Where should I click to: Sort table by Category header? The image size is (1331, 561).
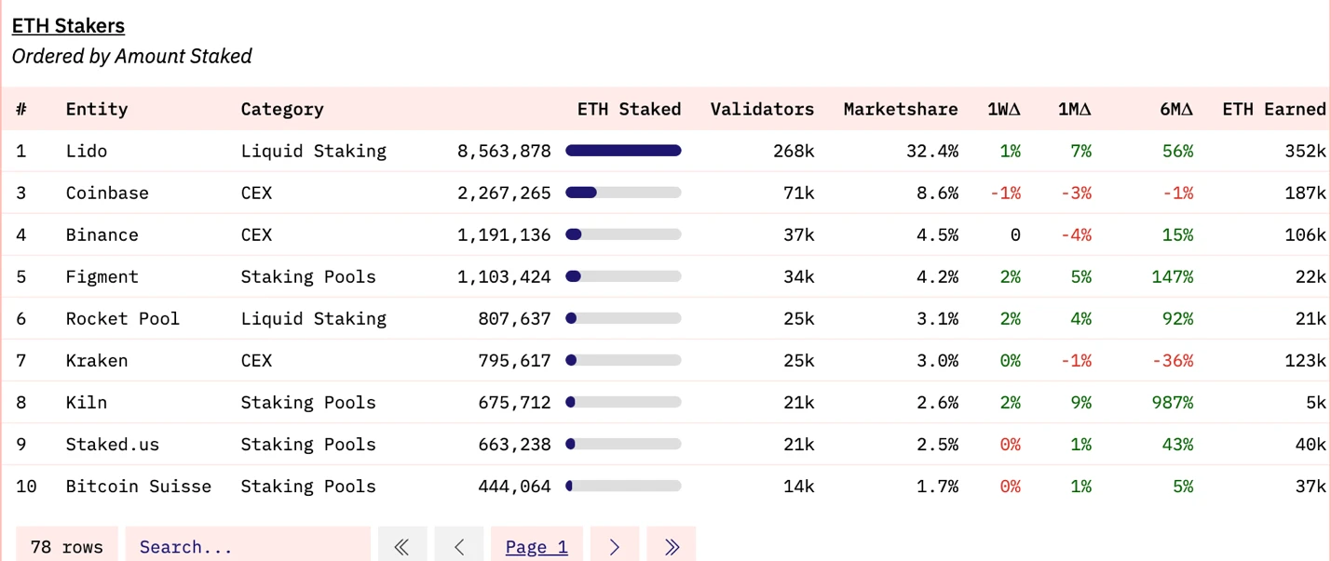282,109
